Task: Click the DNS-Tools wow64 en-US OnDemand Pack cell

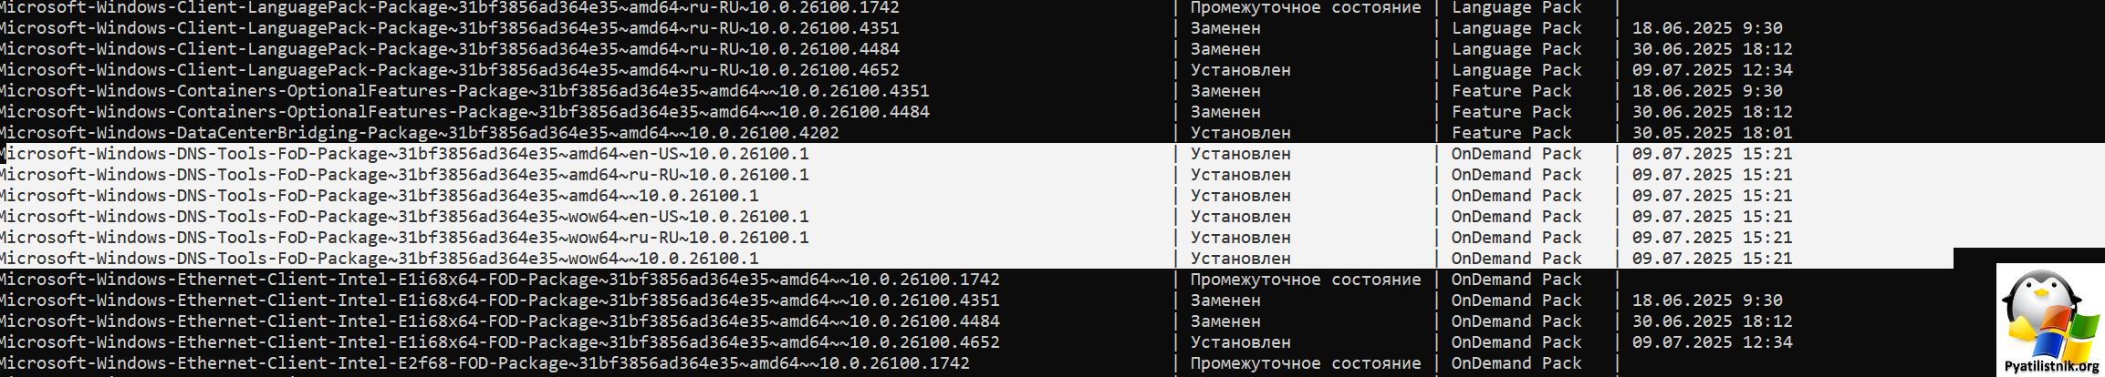Action: [1516, 217]
